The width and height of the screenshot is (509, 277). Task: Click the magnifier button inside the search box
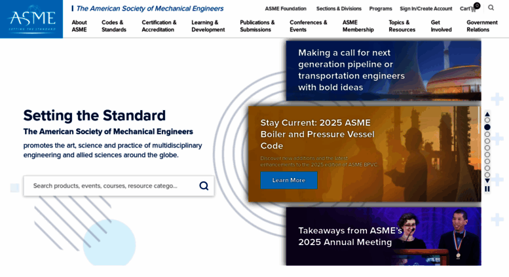(x=204, y=186)
